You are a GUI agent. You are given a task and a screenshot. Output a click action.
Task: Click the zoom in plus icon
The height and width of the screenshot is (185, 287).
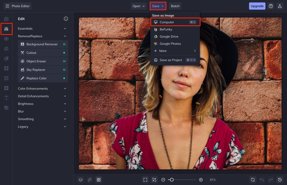pos(201,180)
